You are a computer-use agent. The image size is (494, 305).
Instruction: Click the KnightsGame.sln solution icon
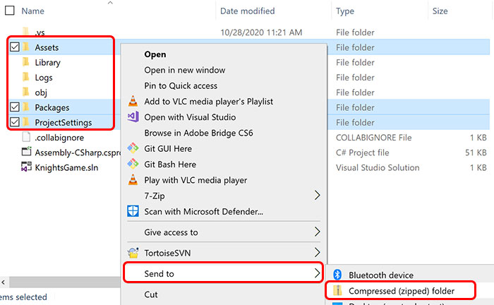27,167
